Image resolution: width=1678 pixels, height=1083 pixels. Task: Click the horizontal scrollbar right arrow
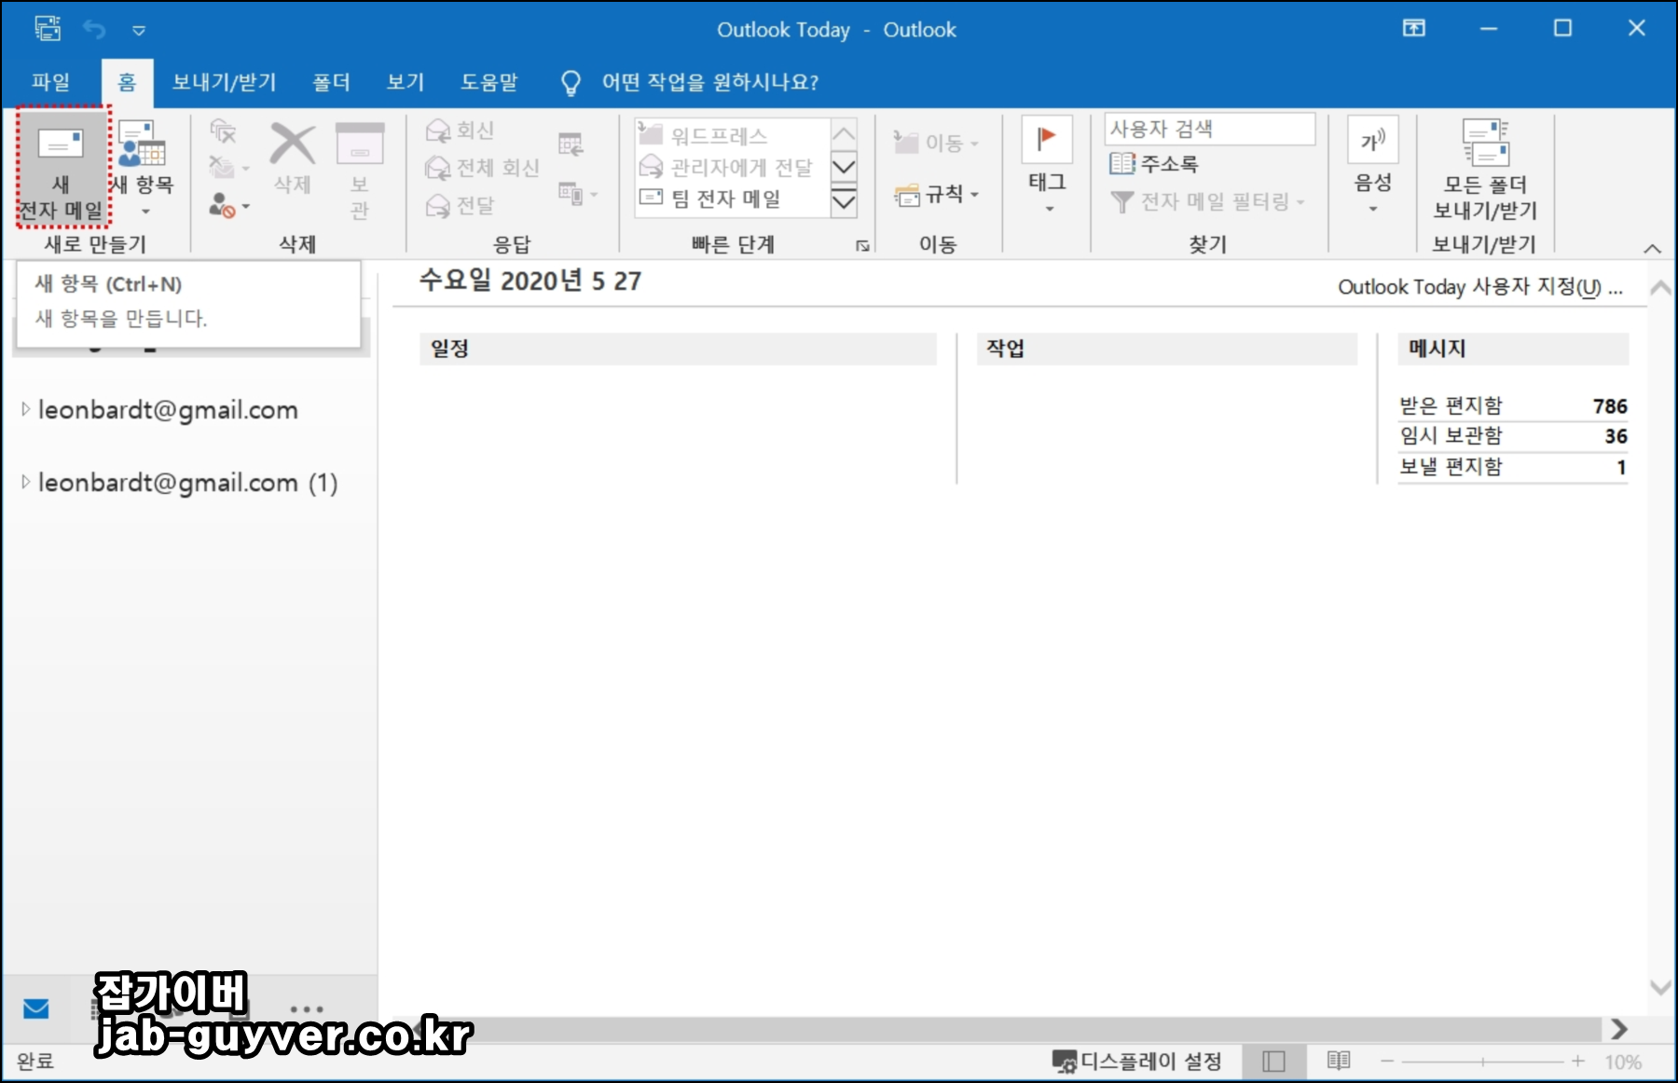coord(1619,1029)
